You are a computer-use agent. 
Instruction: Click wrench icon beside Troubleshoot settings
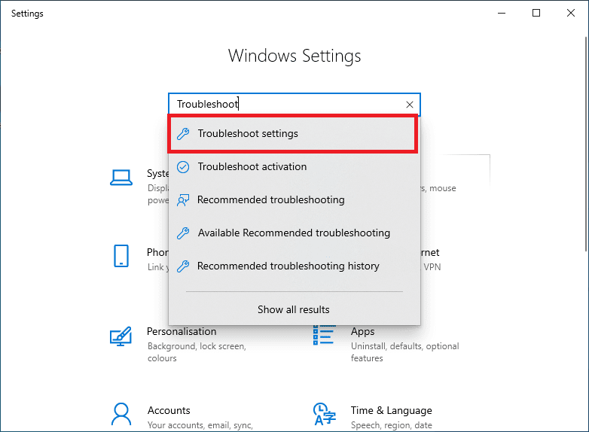click(183, 134)
